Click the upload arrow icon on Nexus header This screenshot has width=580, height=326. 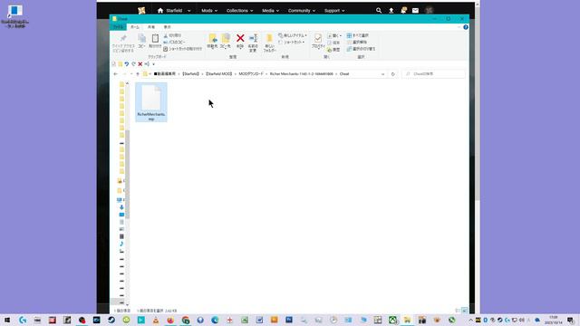click(391, 11)
